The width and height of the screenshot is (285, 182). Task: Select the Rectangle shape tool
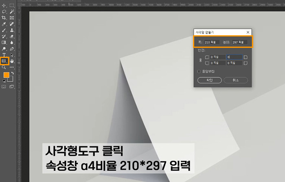(4, 61)
